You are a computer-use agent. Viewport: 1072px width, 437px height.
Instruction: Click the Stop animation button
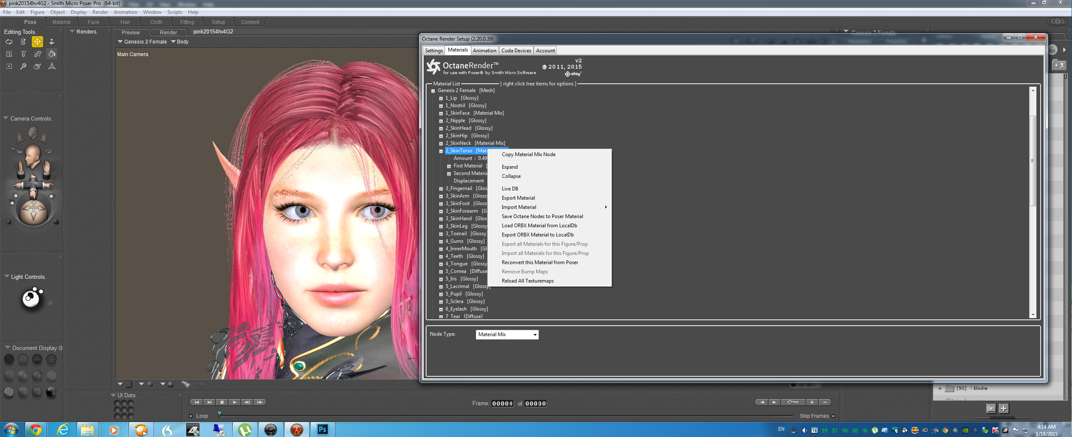click(x=222, y=402)
